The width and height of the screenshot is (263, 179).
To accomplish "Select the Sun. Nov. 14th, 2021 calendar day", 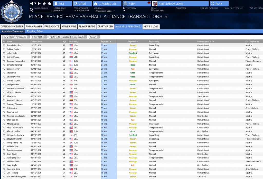I will 209,8.
